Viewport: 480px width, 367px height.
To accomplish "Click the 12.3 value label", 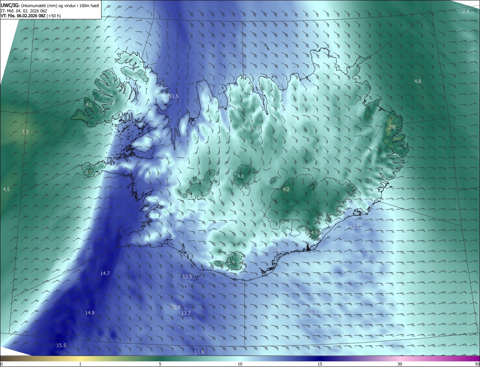I will tap(354, 227).
